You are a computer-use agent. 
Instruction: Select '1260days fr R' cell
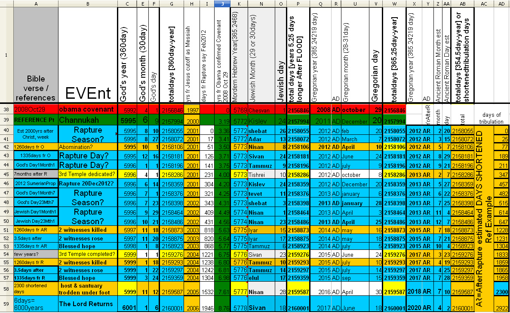pyautogui.click(x=36, y=262)
